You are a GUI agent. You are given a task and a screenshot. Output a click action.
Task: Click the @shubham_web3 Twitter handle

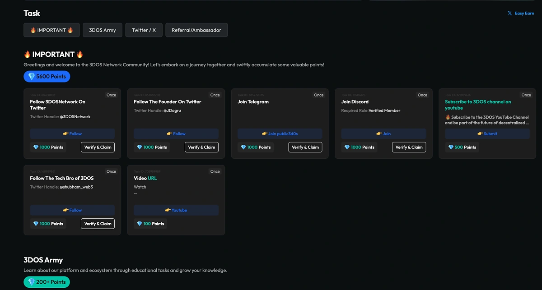click(x=76, y=187)
